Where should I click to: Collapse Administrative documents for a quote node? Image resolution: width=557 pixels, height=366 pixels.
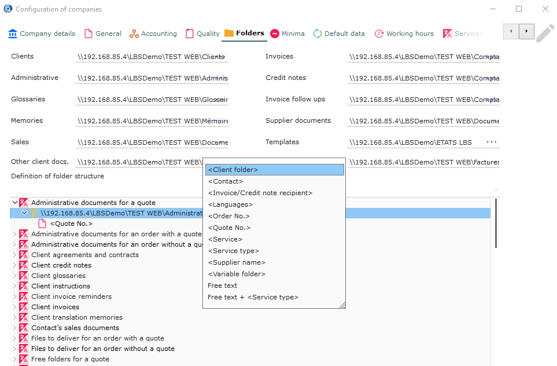click(x=15, y=203)
